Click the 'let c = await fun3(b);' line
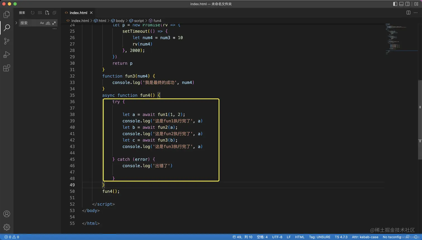 click(x=150, y=140)
